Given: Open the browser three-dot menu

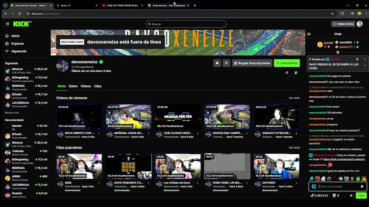Looking at the screenshot, I should (x=366, y=14).
